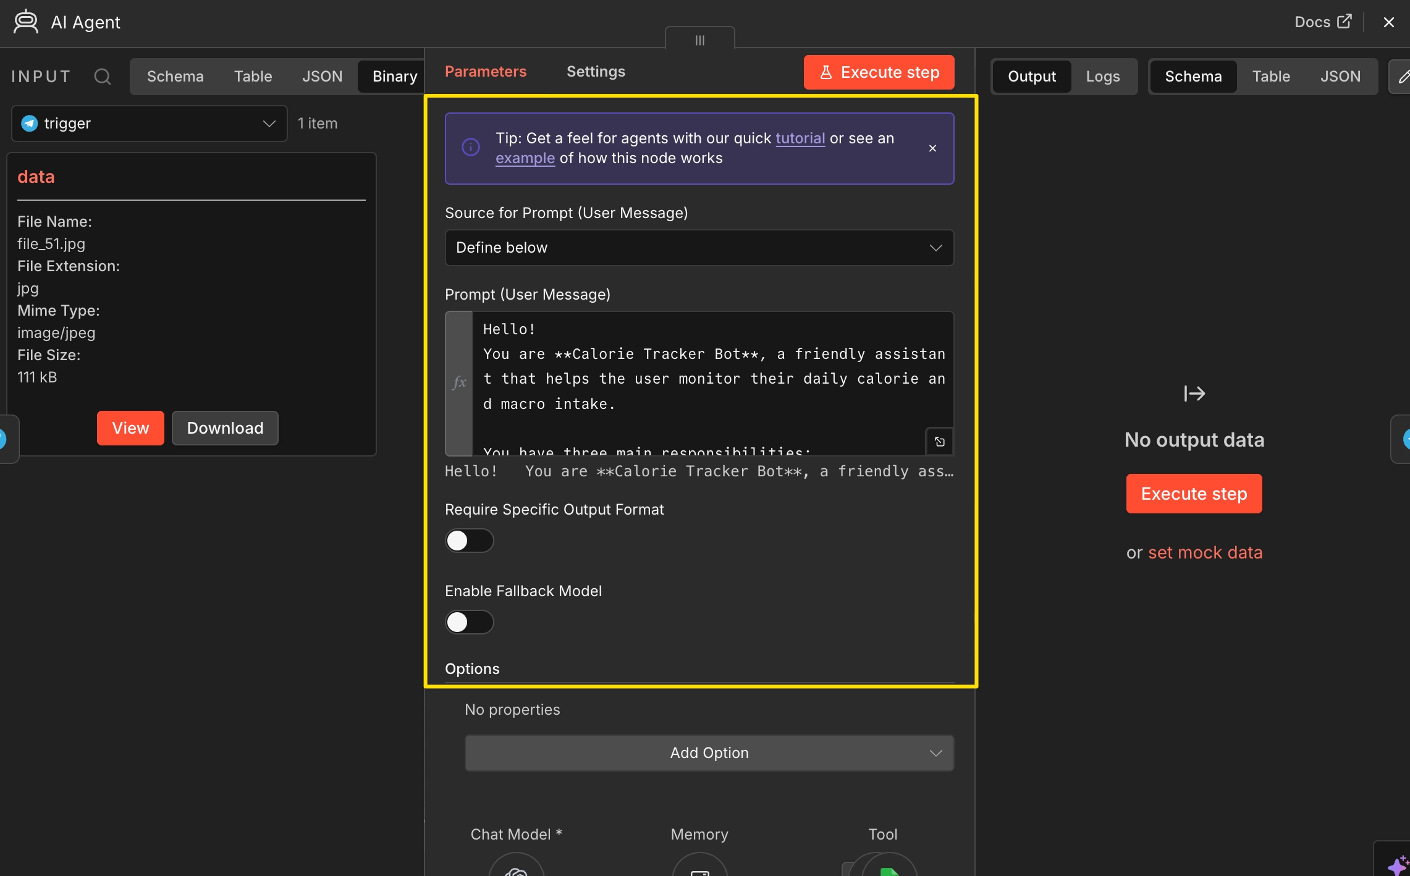Click the AI Agent robot icon
This screenshot has height=876, width=1410.
26,22
